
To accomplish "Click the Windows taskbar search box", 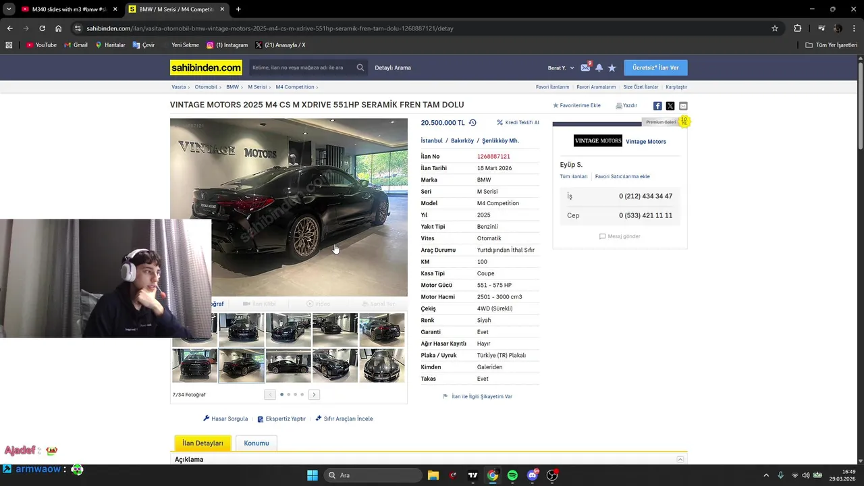I will pyautogui.click(x=373, y=475).
